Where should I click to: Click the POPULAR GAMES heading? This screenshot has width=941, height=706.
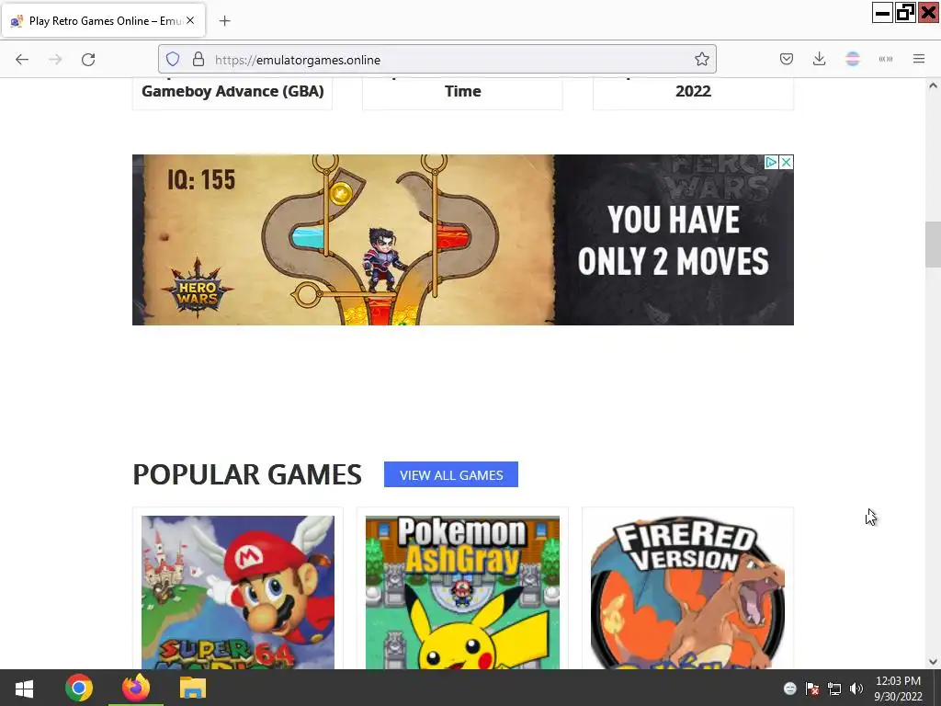247,474
